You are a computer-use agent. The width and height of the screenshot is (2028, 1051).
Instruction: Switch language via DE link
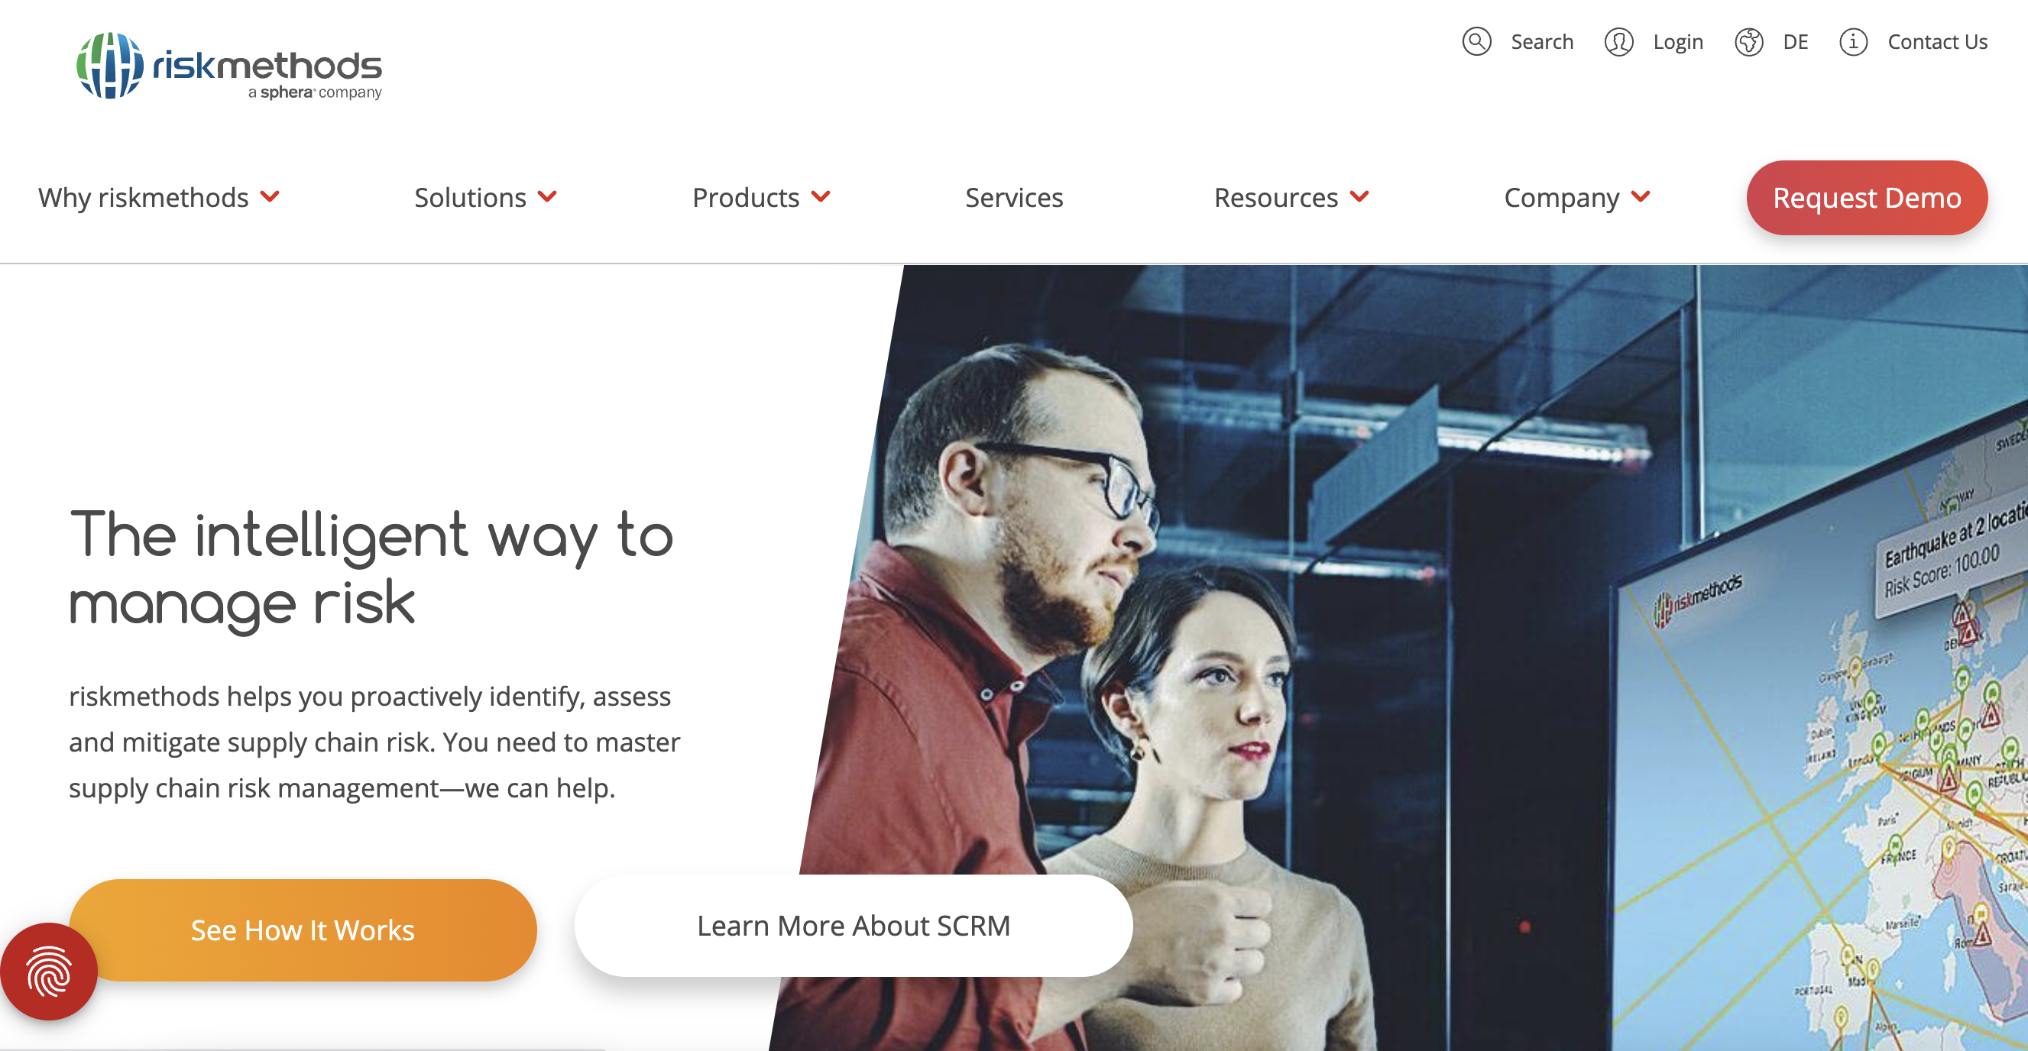[x=1795, y=42]
